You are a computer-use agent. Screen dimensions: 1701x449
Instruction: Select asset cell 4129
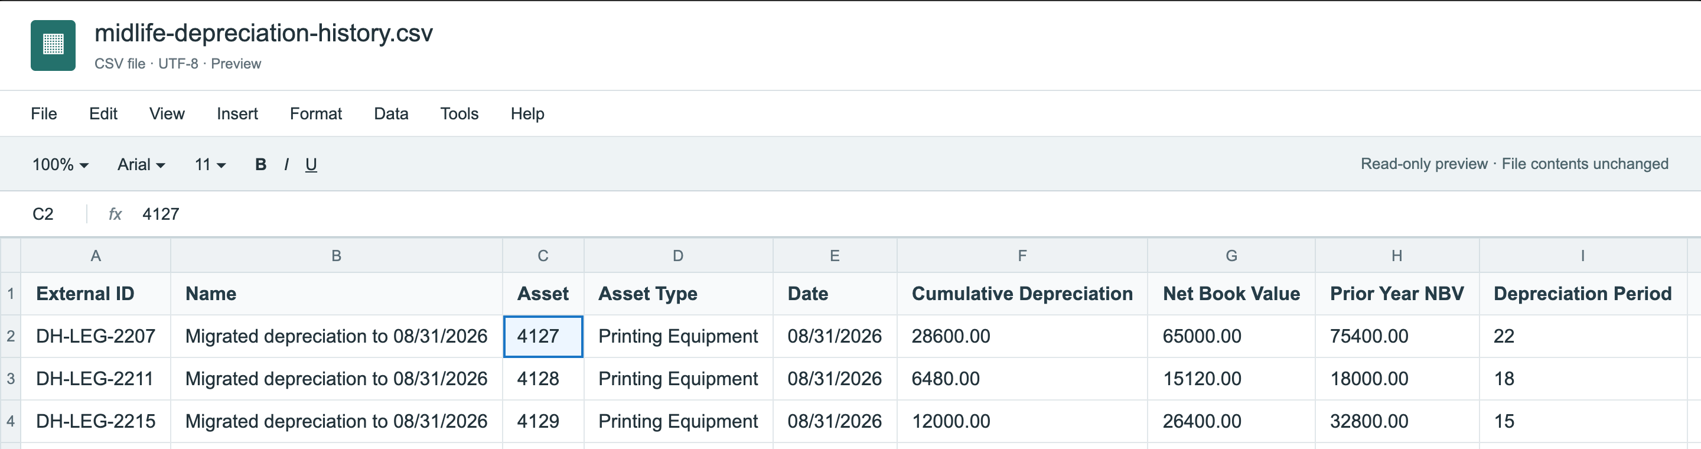point(543,421)
